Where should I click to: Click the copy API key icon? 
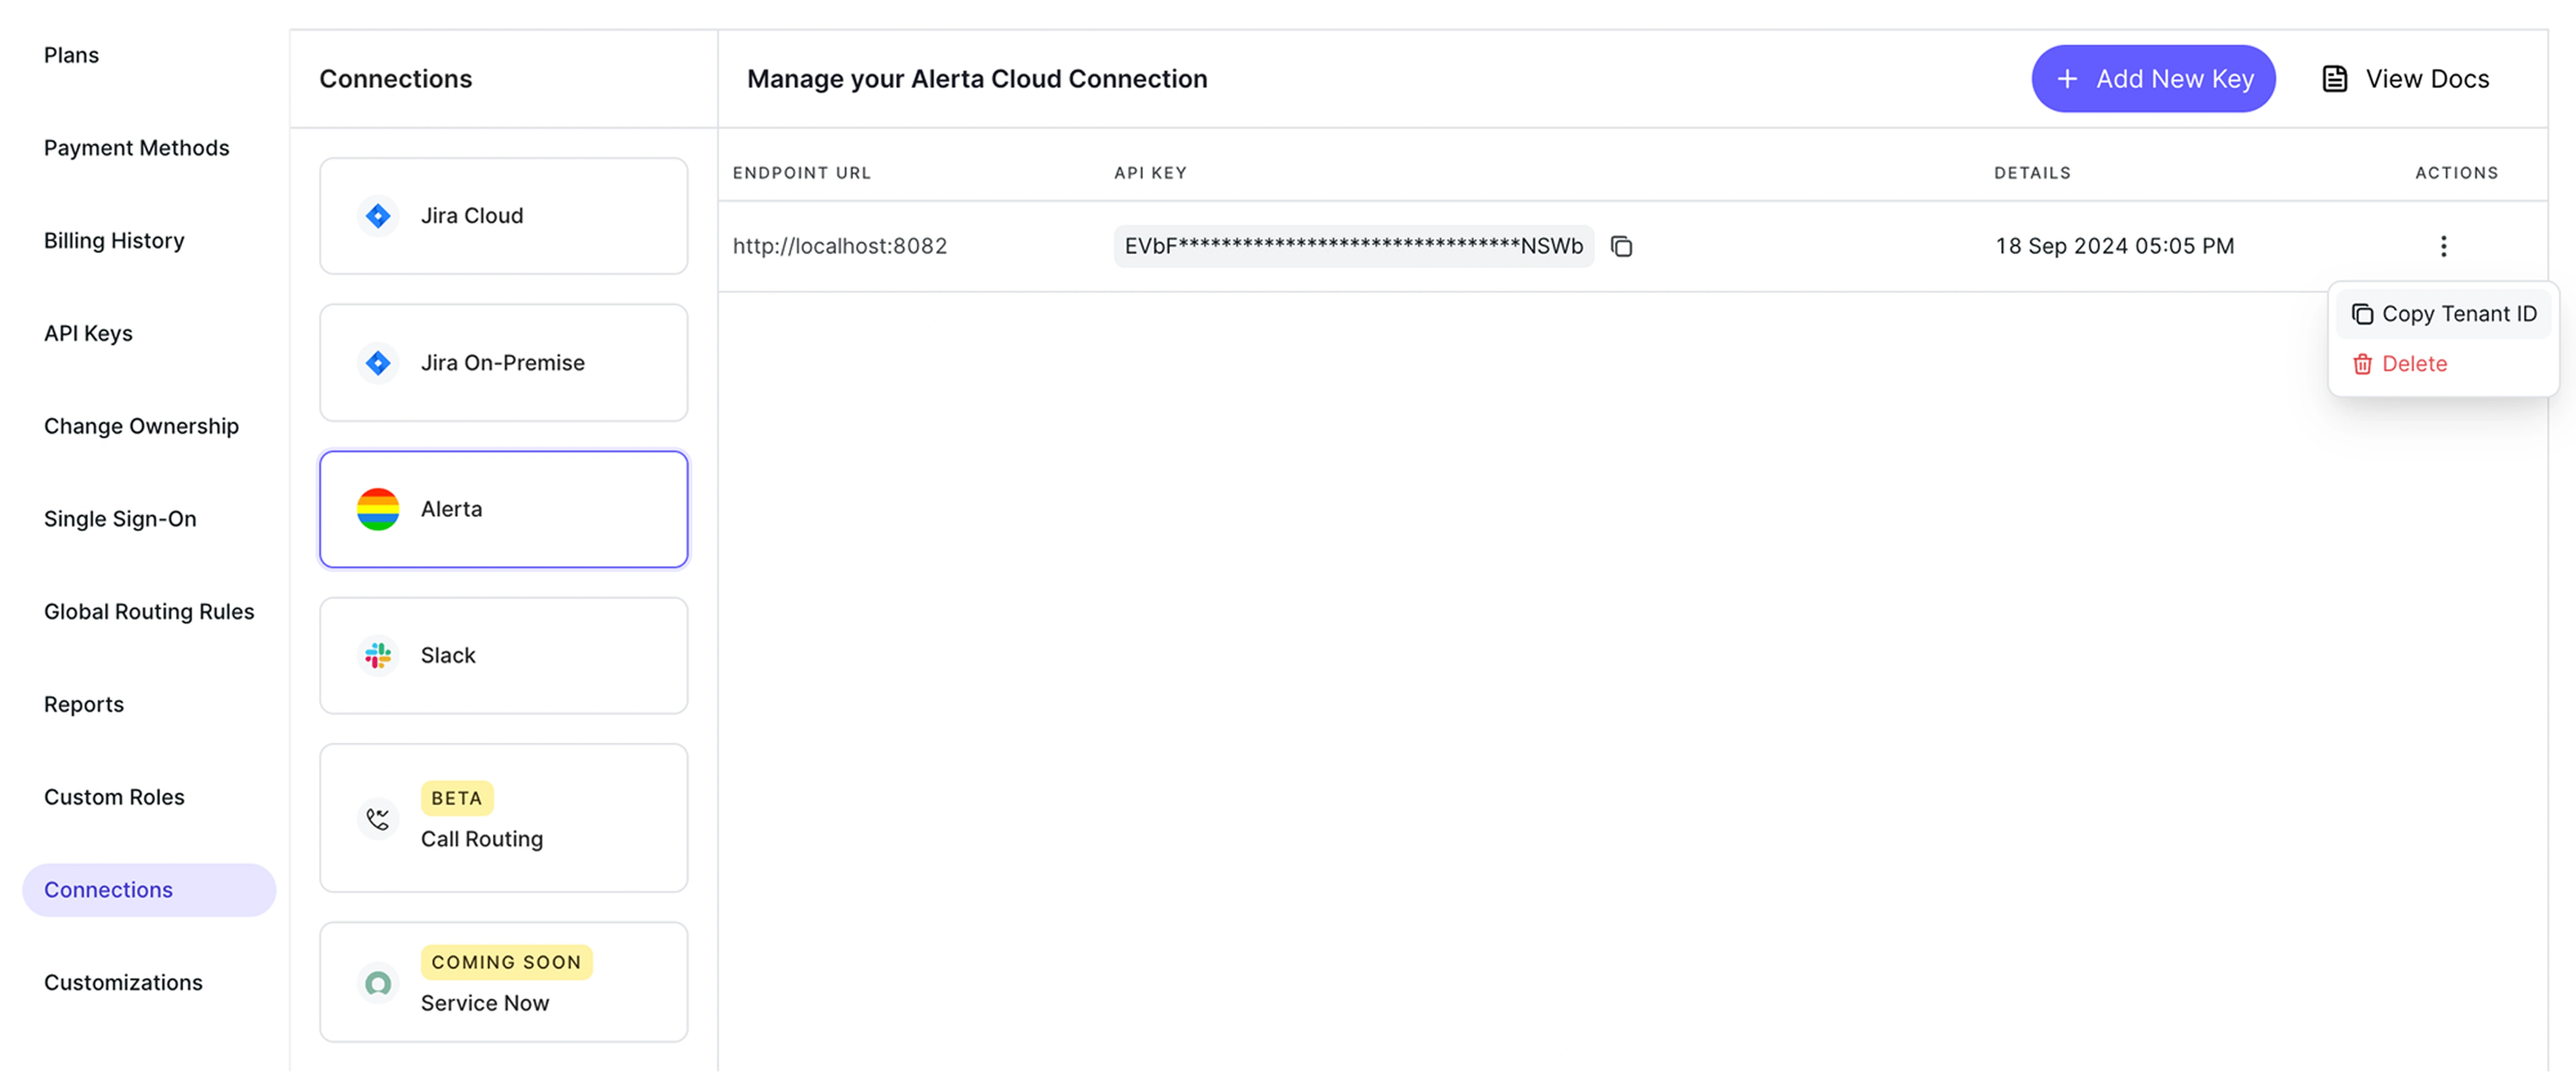point(1621,246)
